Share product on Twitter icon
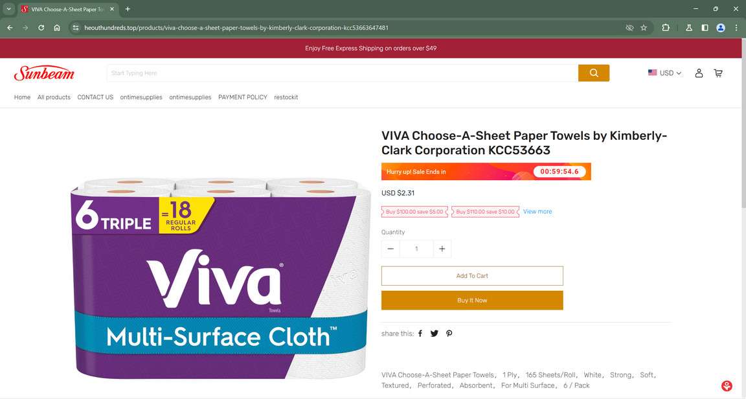This screenshot has height=399, width=746. click(x=435, y=334)
